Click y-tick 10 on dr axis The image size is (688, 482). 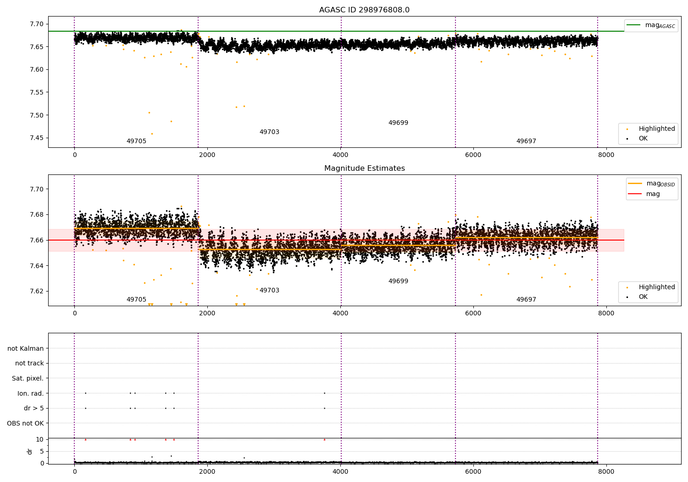40,440
